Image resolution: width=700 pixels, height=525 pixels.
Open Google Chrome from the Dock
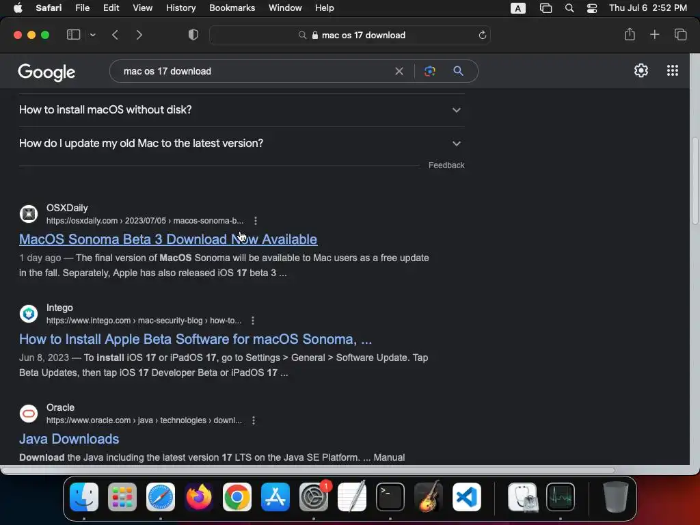(x=237, y=497)
